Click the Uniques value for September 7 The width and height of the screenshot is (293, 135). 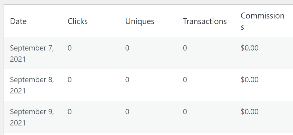tap(127, 48)
